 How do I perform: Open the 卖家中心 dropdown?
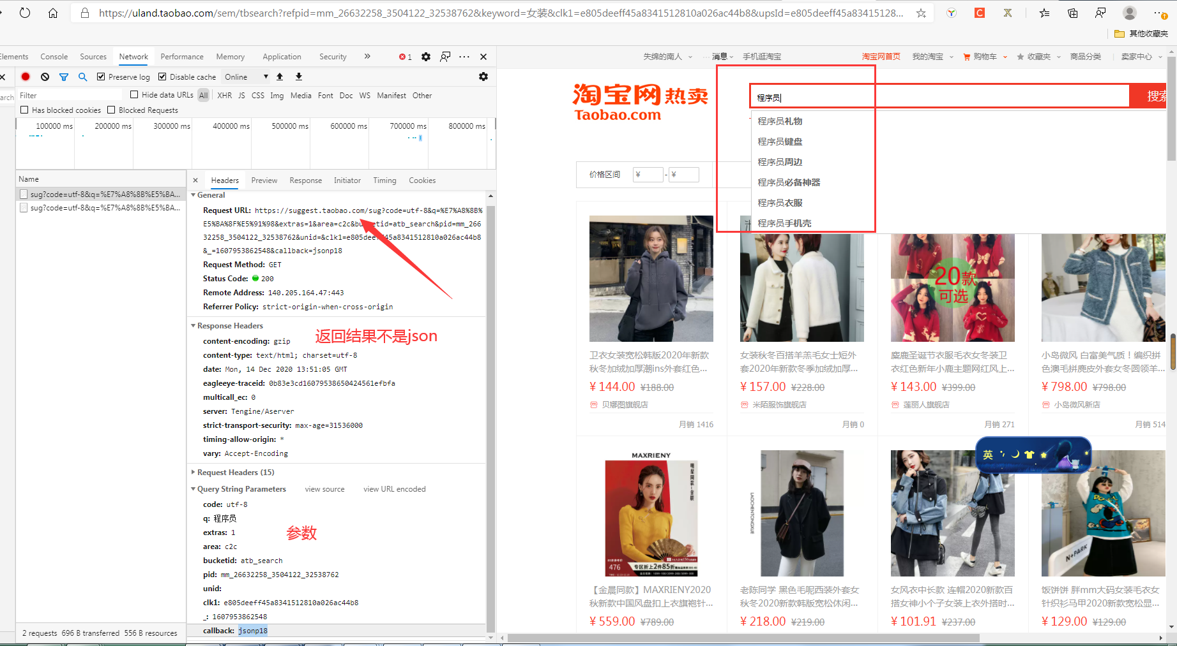pos(1141,57)
